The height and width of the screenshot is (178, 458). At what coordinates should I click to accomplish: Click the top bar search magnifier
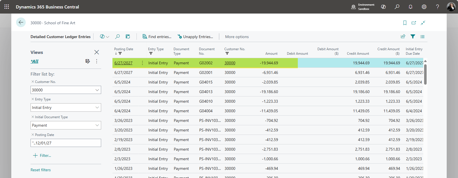pos(397,7)
